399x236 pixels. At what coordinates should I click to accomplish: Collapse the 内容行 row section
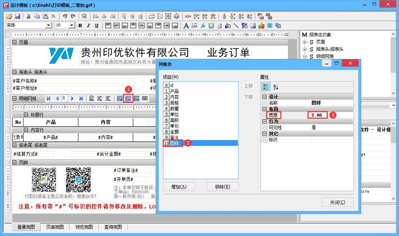(26, 130)
